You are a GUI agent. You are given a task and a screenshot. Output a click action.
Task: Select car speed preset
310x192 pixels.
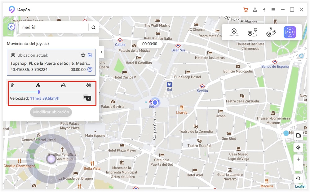point(89,85)
